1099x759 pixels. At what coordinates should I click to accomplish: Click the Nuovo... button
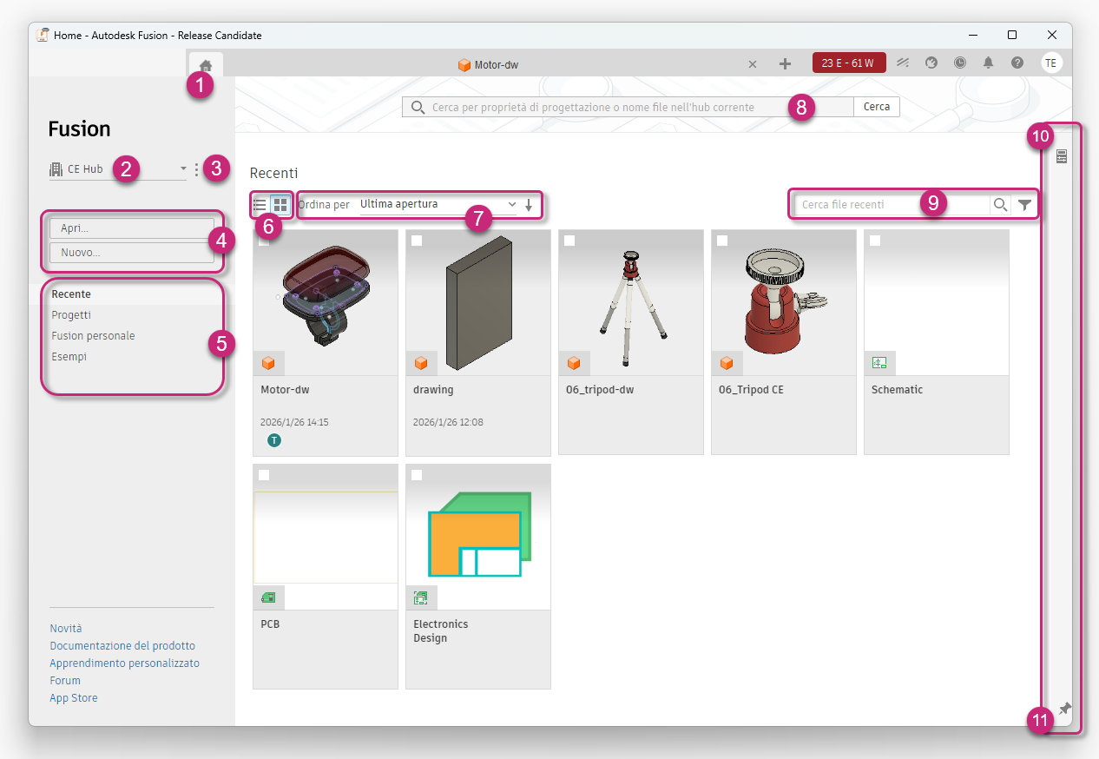[132, 253]
